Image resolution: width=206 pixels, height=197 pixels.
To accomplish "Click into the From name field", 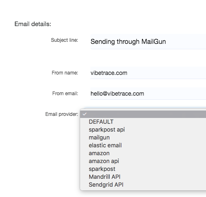I will [148, 73].
